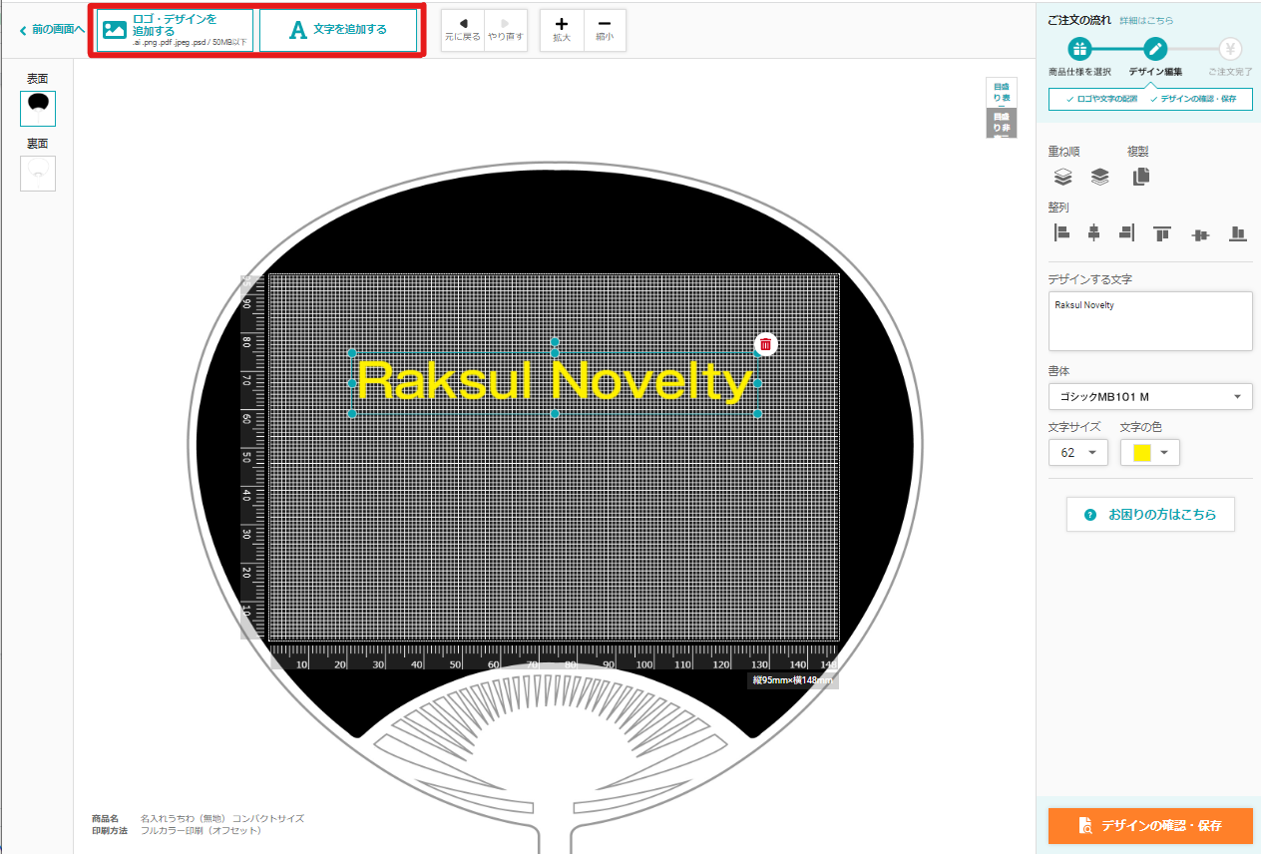Click the 縦95mm×横148mm size label
The height and width of the screenshot is (854, 1261).
coord(793,680)
